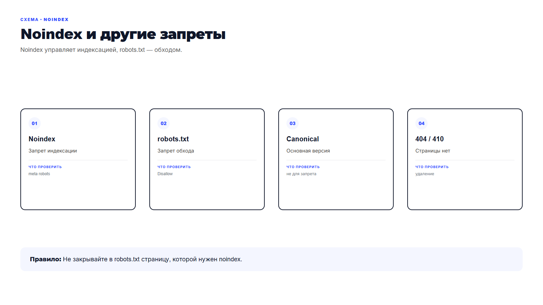Click the 'Disallow' text
Screen dimensions: 543x305
tap(165, 174)
